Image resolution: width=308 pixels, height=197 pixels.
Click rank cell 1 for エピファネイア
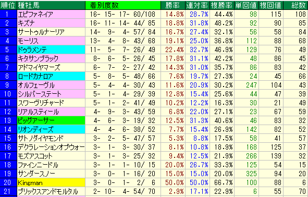(8, 15)
